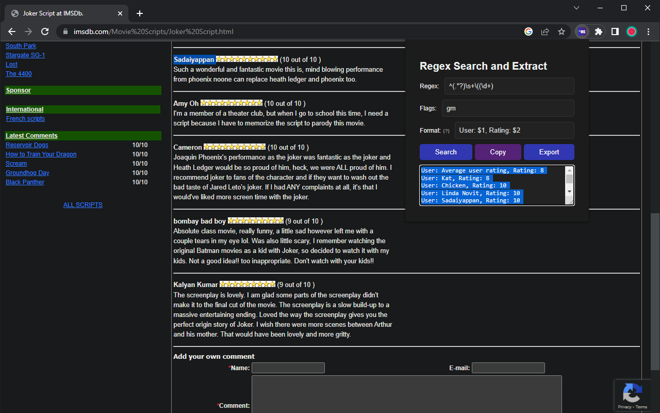
Task: Click the Format help (?) icon
Action: click(446, 131)
